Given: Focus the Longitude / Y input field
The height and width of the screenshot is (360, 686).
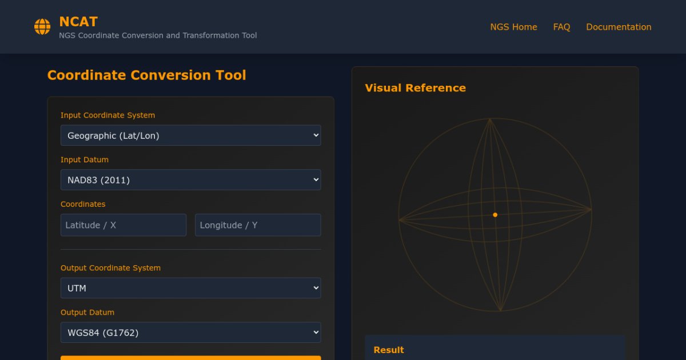Looking at the screenshot, I should point(258,225).
